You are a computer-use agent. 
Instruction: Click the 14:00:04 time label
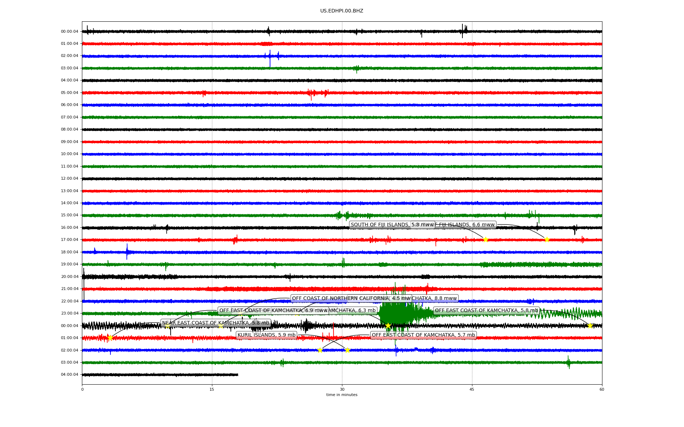(69, 203)
